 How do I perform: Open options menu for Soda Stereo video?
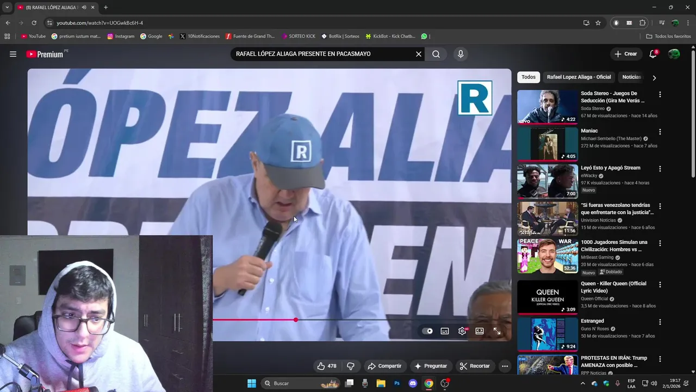660,94
